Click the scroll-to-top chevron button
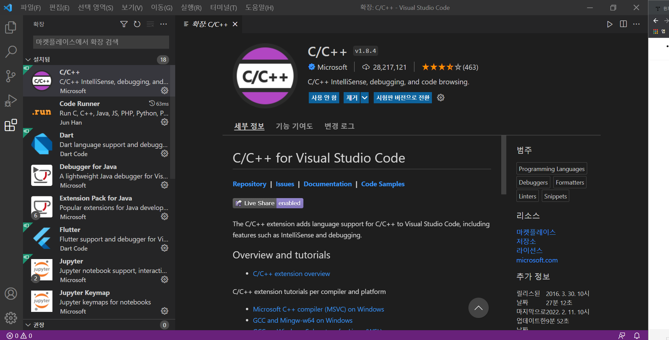Viewport: 669px width, 340px height. tap(478, 308)
